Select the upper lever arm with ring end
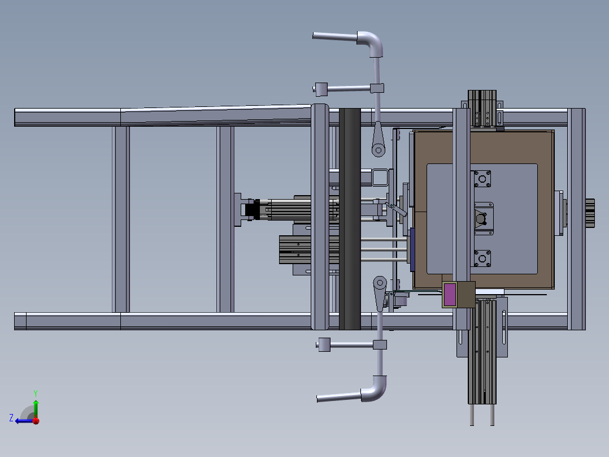Screen dimensions: 609x457 [379, 140]
